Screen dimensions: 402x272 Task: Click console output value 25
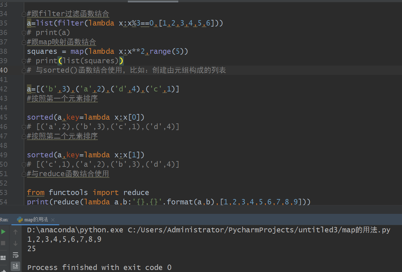(32, 249)
